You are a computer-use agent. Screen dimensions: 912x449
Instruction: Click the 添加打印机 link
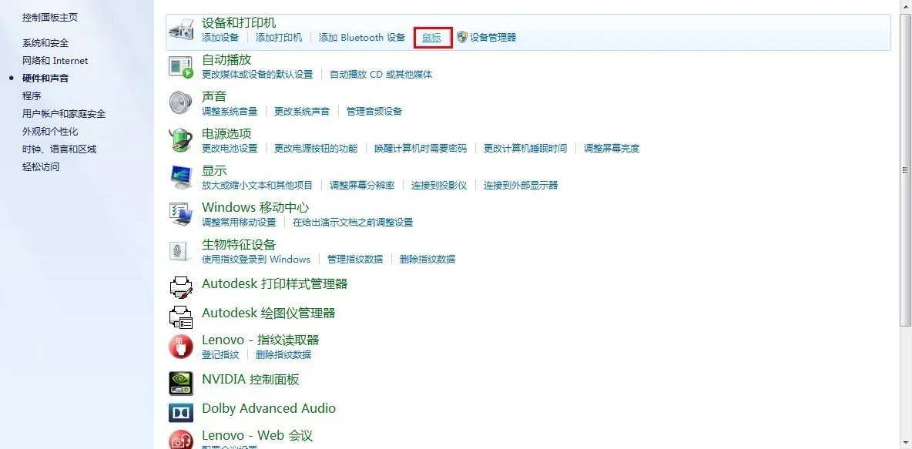278,37
